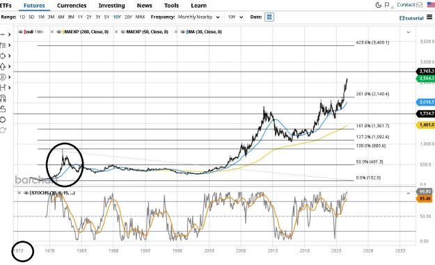
Task: Toggle visibility of MAEXP (200, Close, 0)
Action: pos(59,32)
